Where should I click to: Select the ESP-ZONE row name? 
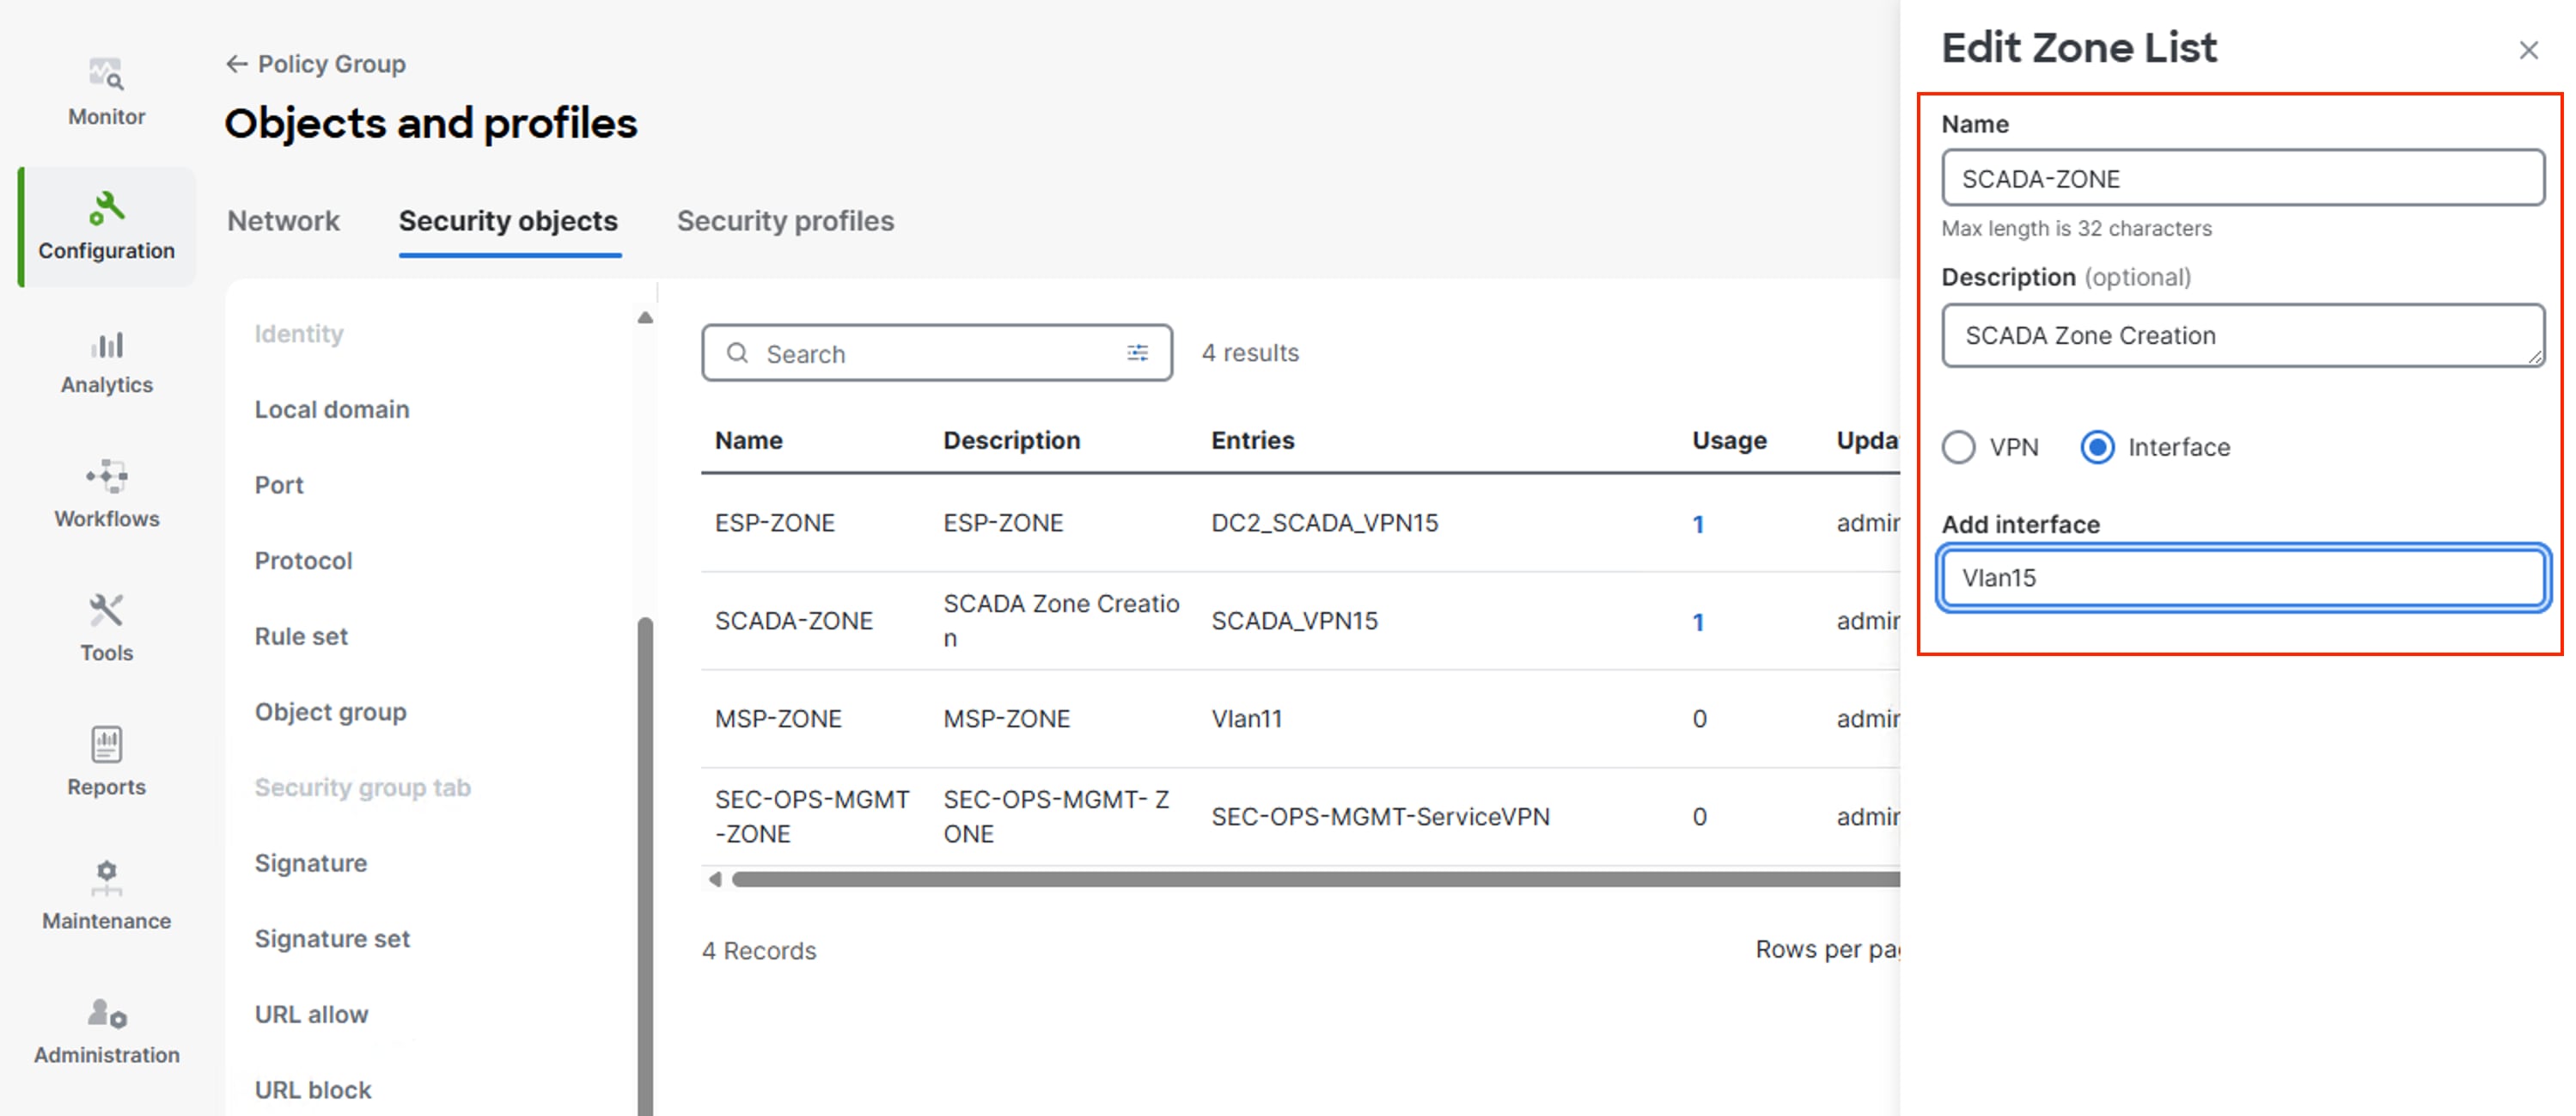774,523
